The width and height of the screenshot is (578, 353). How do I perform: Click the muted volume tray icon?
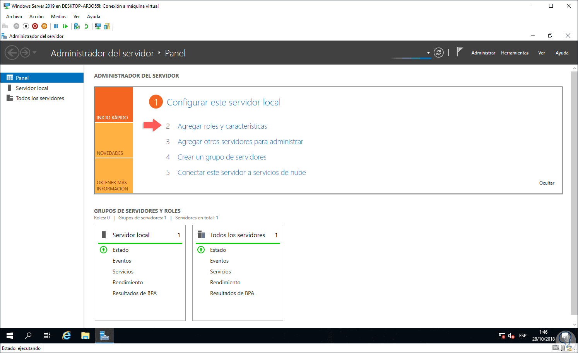click(x=511, y=336)
